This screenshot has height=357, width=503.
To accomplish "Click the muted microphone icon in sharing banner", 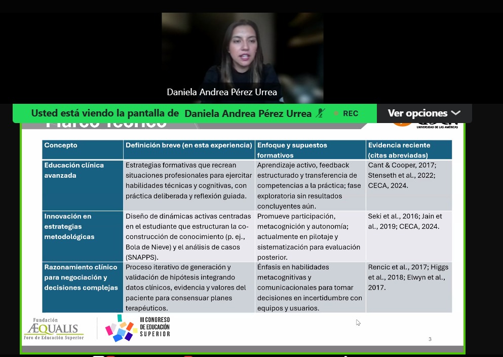I will [x=320, y=113].
